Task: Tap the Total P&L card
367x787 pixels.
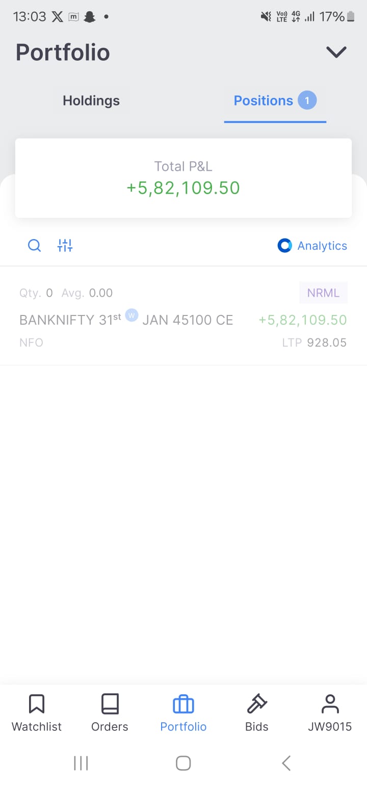Action: point(183,178)
